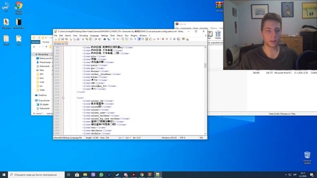317x178 pixels.
Task: Click the Copy icon in Notepad++ toolbar
Action: pos(87,39)
